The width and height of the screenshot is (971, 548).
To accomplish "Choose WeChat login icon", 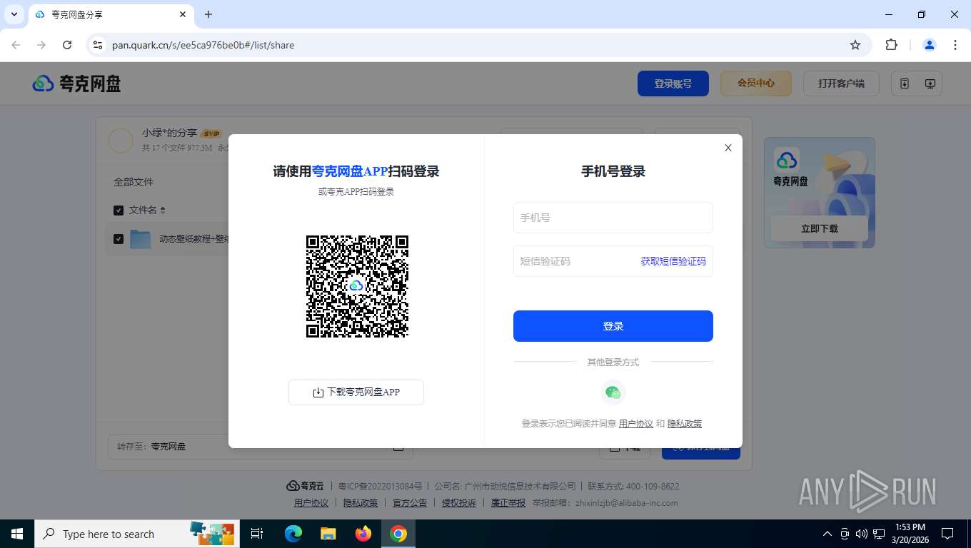I will [613, 392].
